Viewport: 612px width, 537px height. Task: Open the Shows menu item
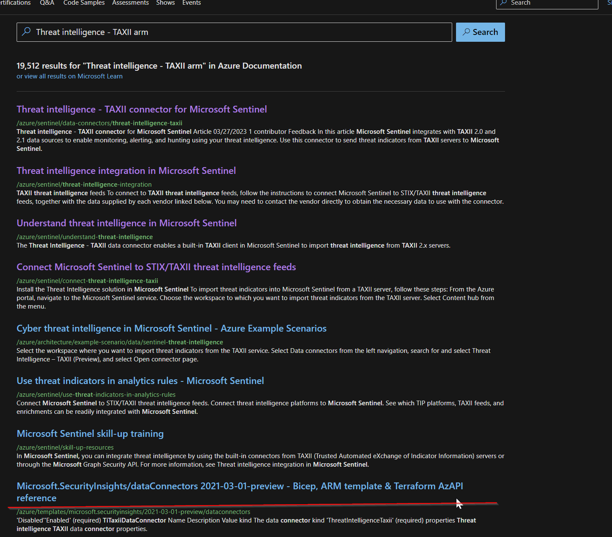coord(165,3)
